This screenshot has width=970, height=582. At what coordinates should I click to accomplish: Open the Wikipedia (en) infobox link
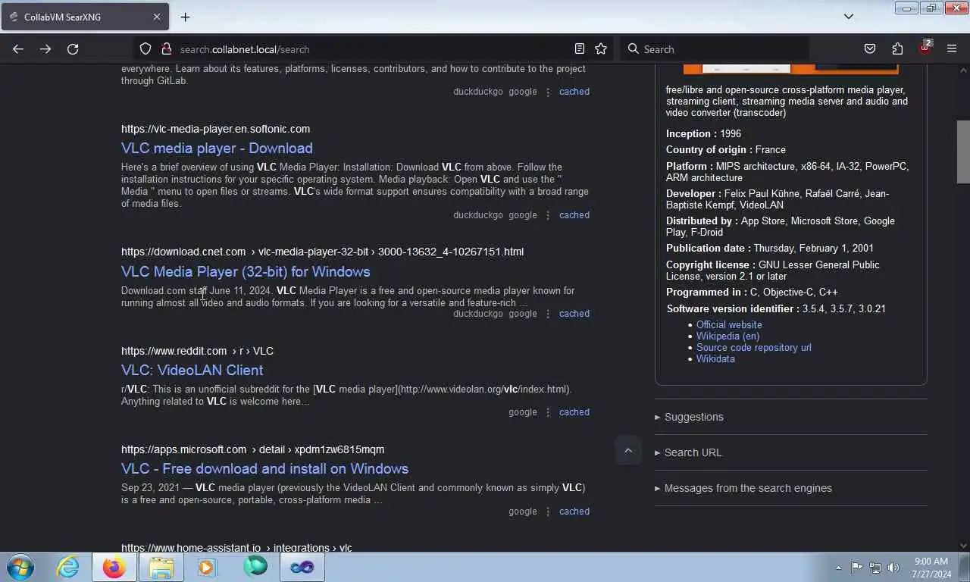click(727, 336)
